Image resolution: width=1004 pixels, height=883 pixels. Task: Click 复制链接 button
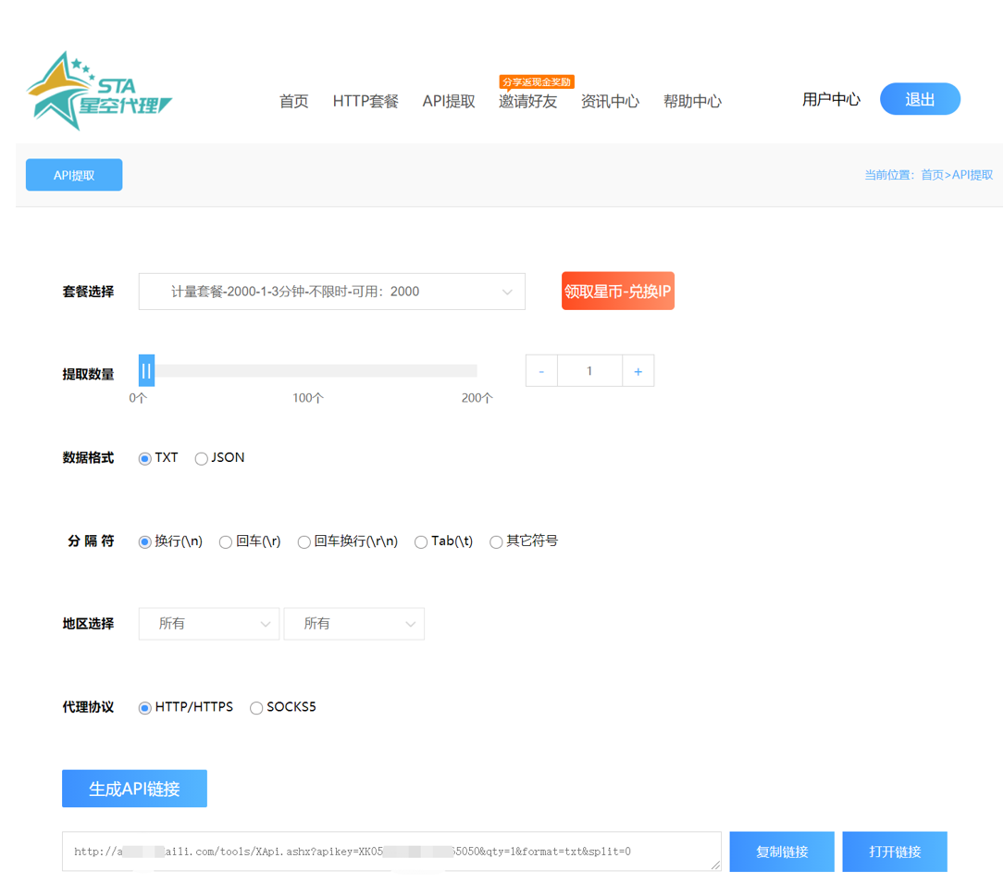(x=782, y=852)
